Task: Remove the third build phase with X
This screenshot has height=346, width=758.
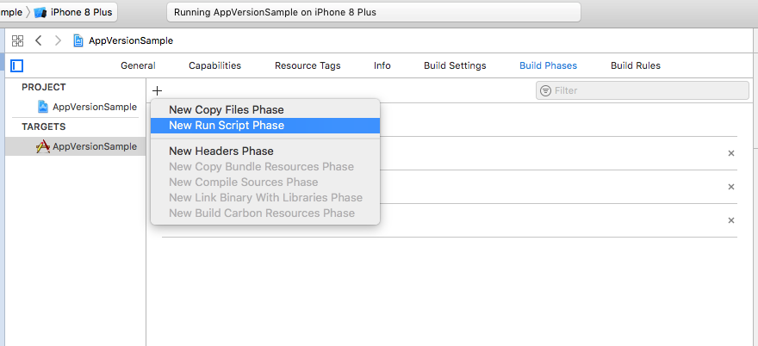Action: (x=731, y=220)
